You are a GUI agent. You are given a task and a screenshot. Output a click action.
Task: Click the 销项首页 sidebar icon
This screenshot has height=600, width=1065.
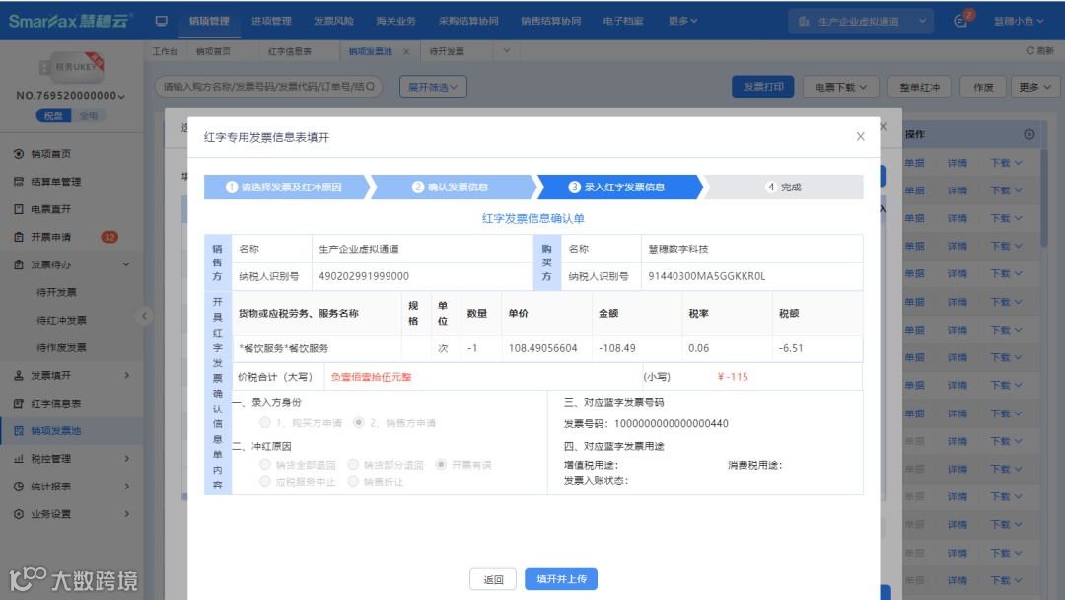click(19, 154)
